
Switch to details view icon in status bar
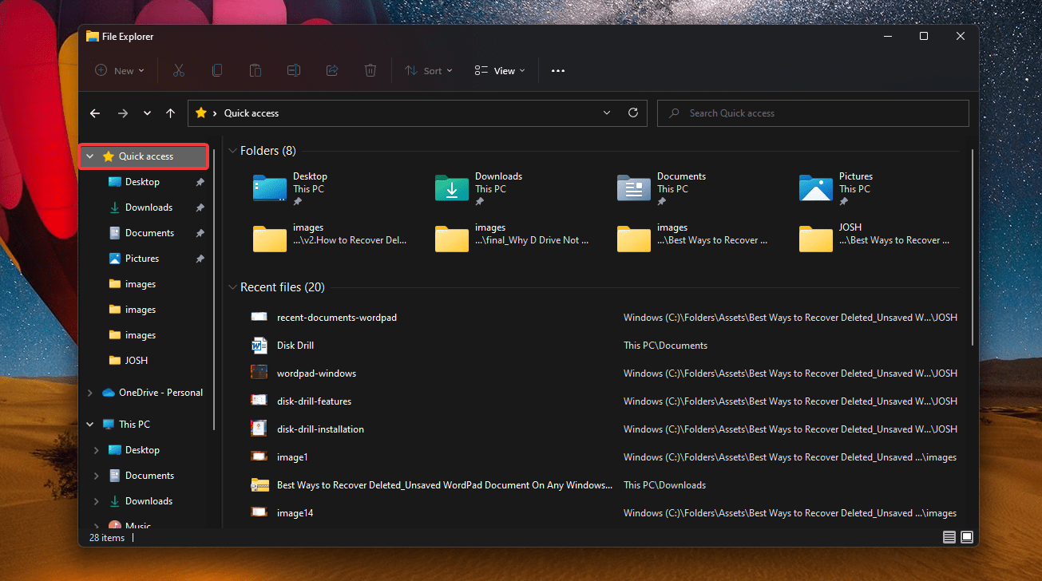coord(949,537)
